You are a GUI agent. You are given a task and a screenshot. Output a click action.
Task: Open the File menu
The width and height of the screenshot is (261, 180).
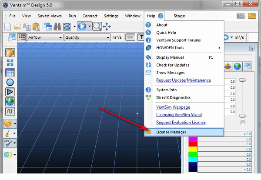13,16
